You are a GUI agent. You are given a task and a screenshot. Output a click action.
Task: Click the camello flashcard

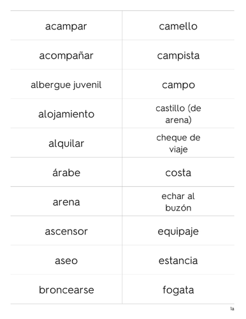tap(178, 25)
